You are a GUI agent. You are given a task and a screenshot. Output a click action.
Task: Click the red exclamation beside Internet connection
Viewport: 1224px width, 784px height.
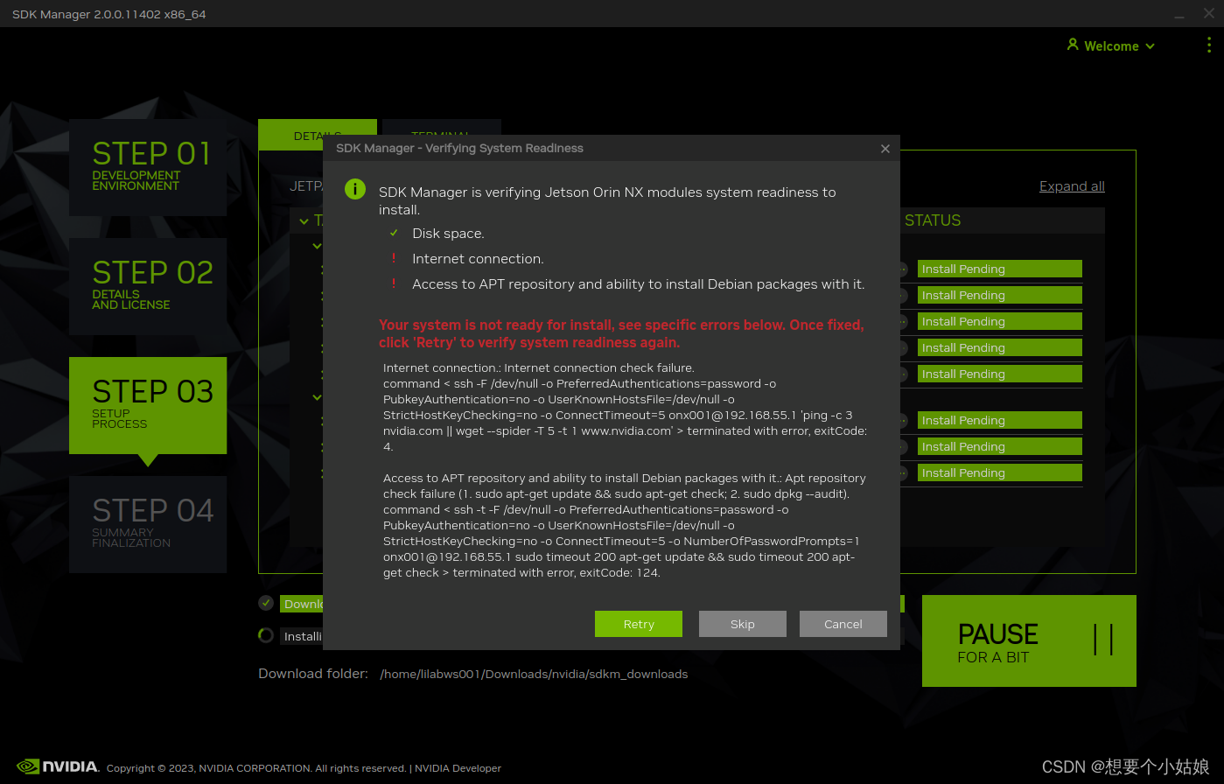395,258
